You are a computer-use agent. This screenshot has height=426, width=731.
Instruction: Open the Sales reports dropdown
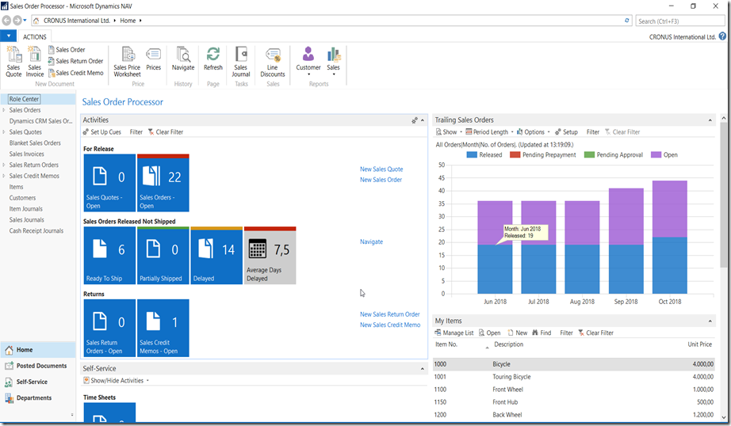(x=333, y=61)
